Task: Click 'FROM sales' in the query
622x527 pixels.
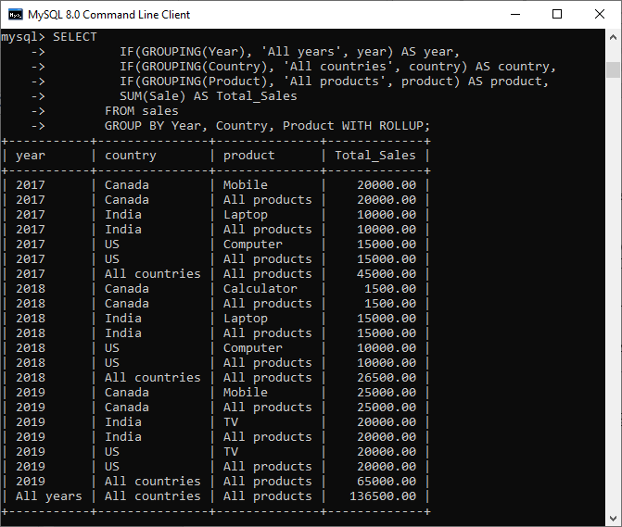Action: pos(142,111)
